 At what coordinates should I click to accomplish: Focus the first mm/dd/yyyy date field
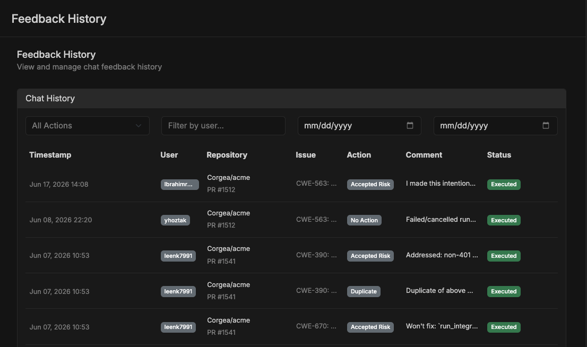(359, 126)
